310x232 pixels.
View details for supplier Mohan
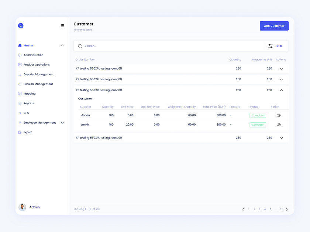279,115
